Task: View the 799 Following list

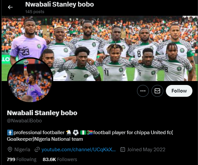Action: 22,159
